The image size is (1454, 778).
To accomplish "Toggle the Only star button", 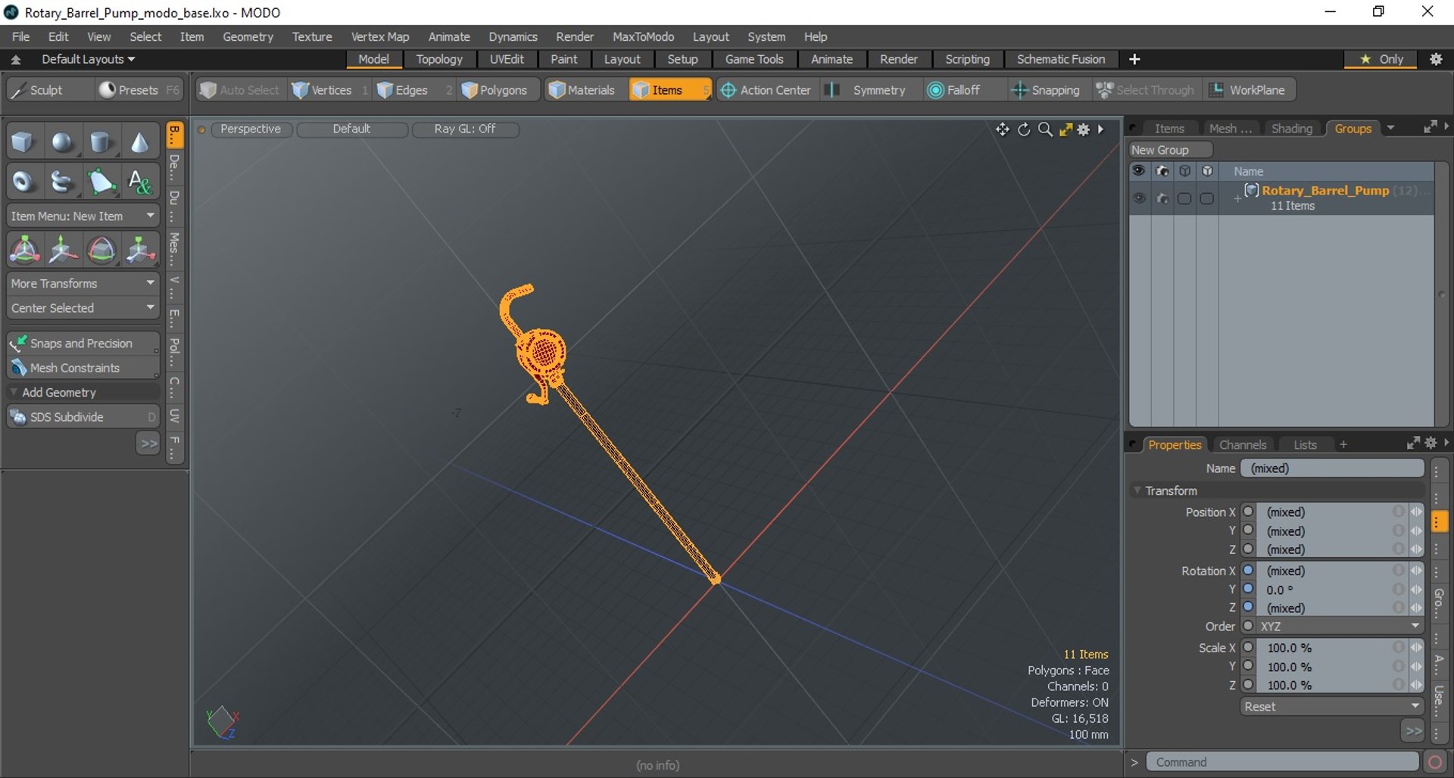I will (1381, 59).
